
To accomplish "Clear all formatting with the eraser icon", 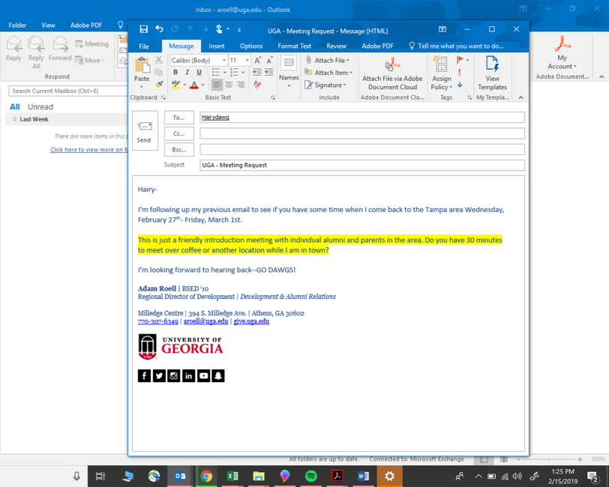I will point(257,84).
